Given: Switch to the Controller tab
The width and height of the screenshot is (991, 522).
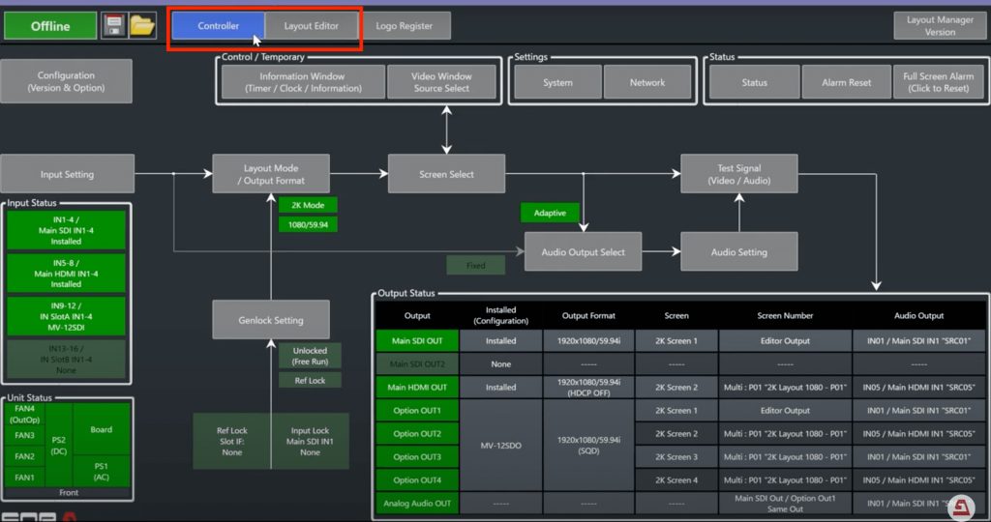Looking at the screenshot, I should (219, 26).
